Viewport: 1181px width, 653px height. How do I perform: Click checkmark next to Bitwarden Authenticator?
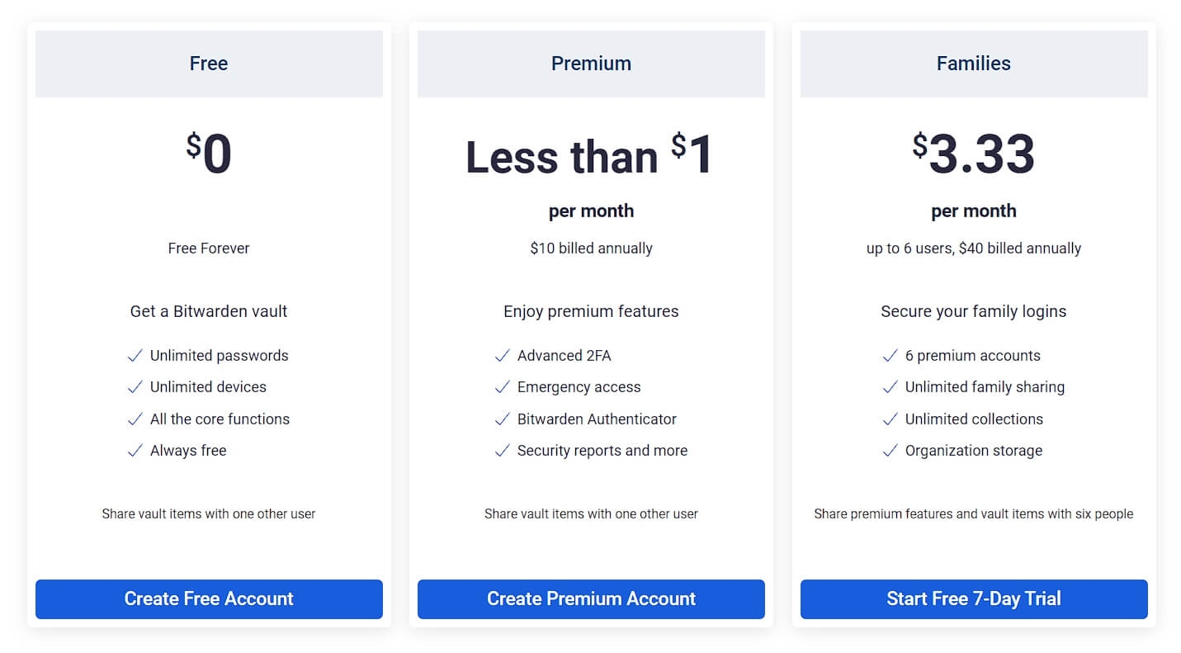pos(502,419)
